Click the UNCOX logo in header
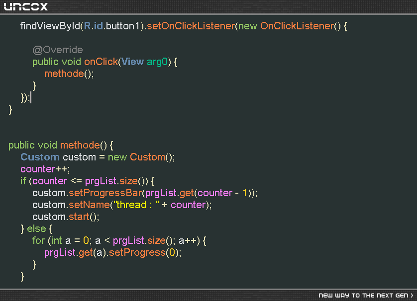Image resolution: width=417 pixels, height=301 pixels. click(x=25, y=6)
